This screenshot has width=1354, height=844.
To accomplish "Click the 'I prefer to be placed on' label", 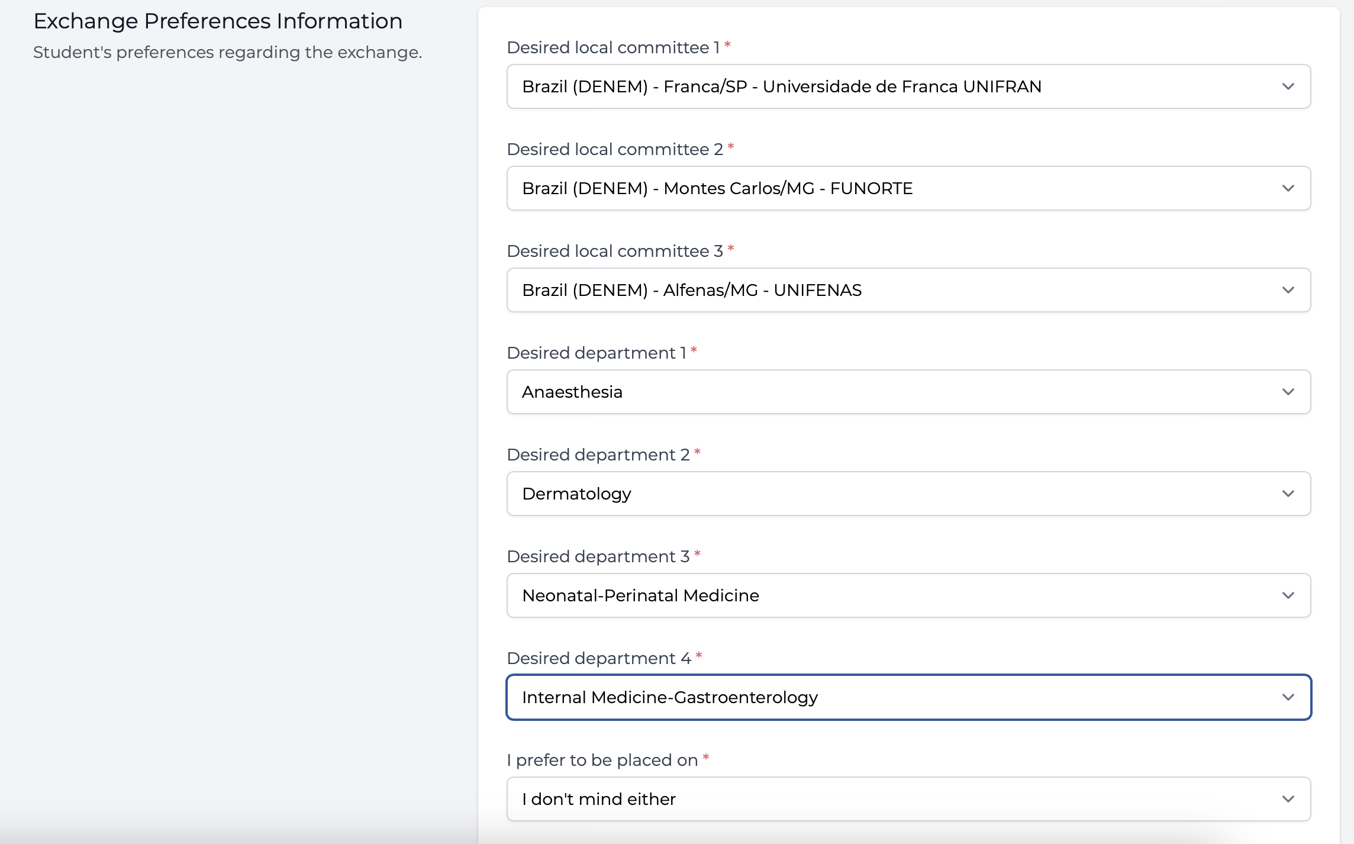I will click(x=602, y=760).
